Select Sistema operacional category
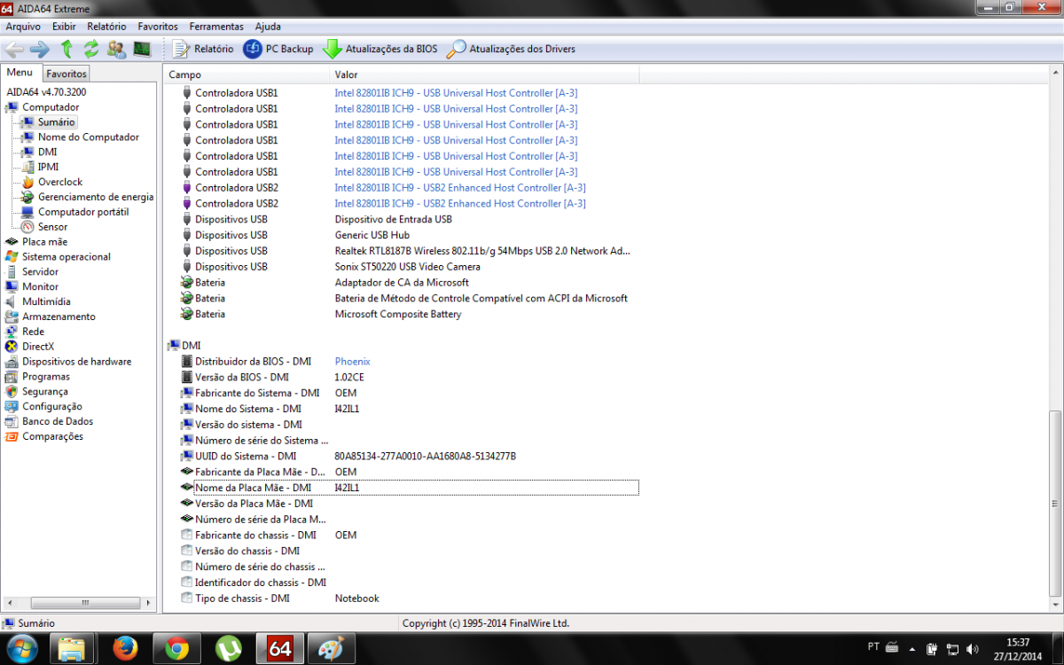 pos(66,257)
